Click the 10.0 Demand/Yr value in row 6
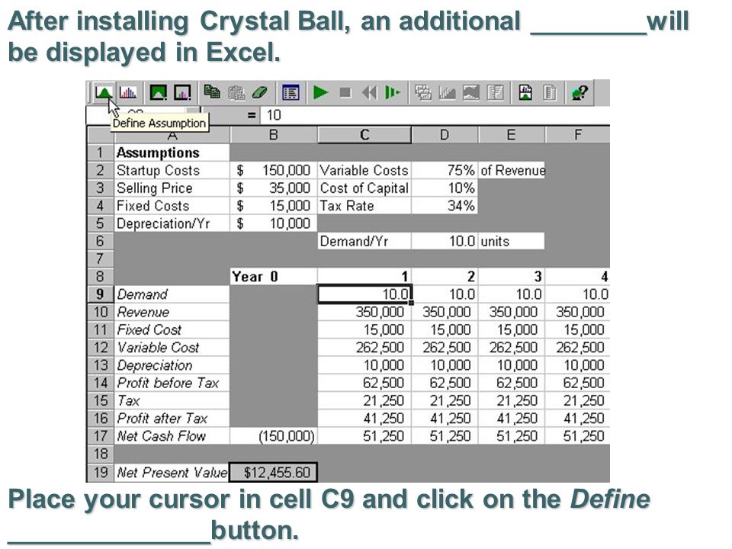The height and width of the screenshot is (549, 732). click(x=445, y=242)
